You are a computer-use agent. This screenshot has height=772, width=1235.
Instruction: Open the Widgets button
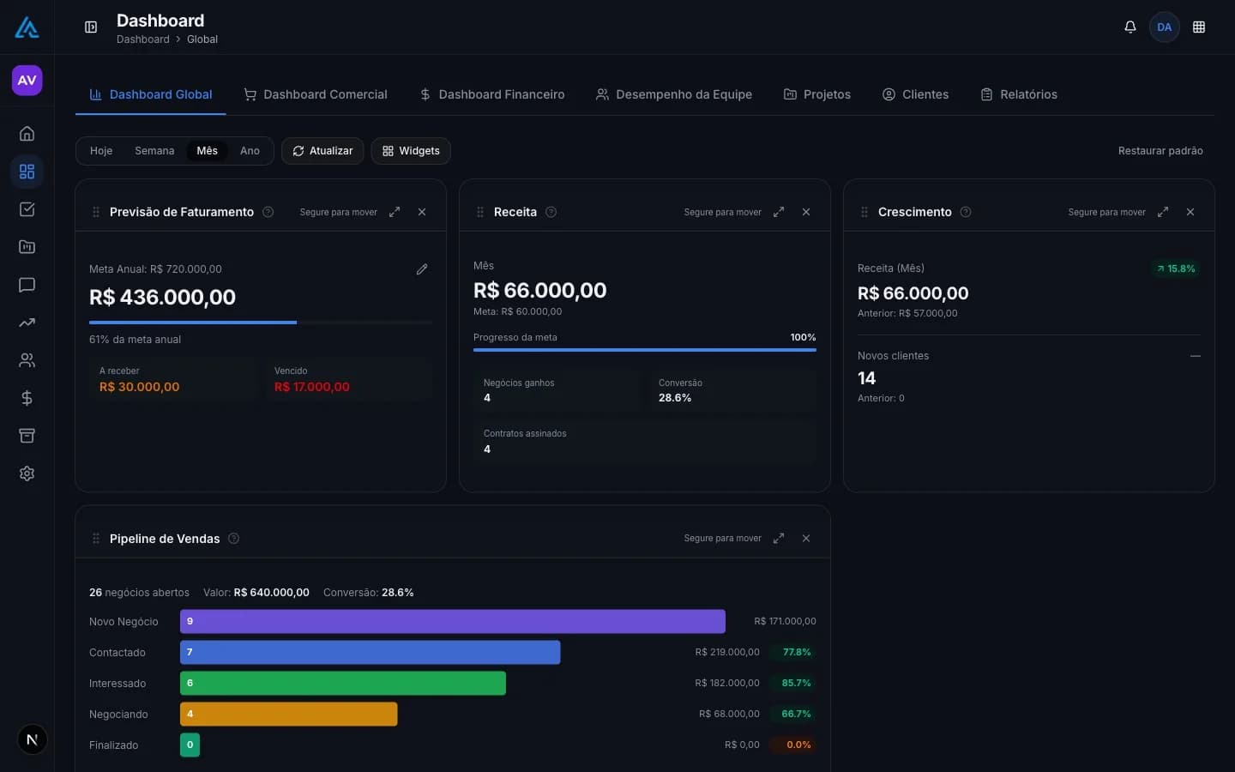pos(411,151)
